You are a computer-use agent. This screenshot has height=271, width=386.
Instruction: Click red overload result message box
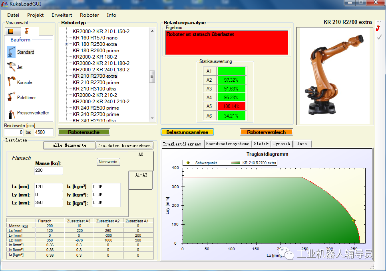[x=227, y=43]
